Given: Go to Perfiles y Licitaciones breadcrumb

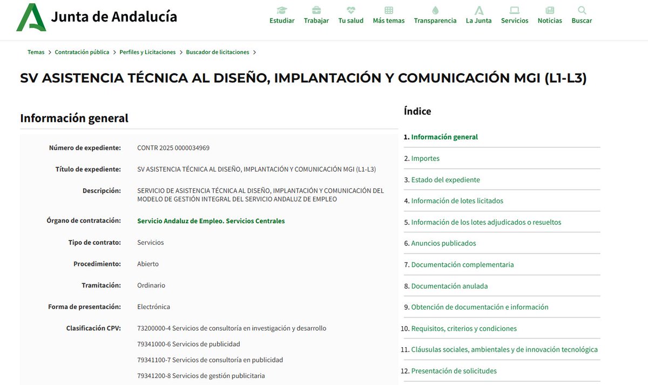Looking at the screenshot, I should 147,52.
